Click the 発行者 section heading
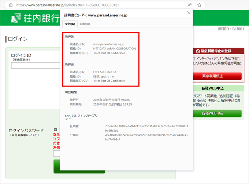This screenshot has height=184, width=249. pyautogui.click(x=70, y=65)
